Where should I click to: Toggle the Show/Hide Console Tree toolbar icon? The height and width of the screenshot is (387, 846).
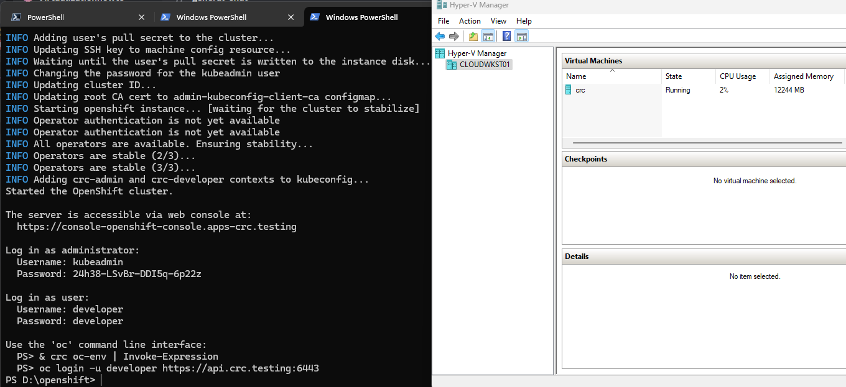(488, 36)
